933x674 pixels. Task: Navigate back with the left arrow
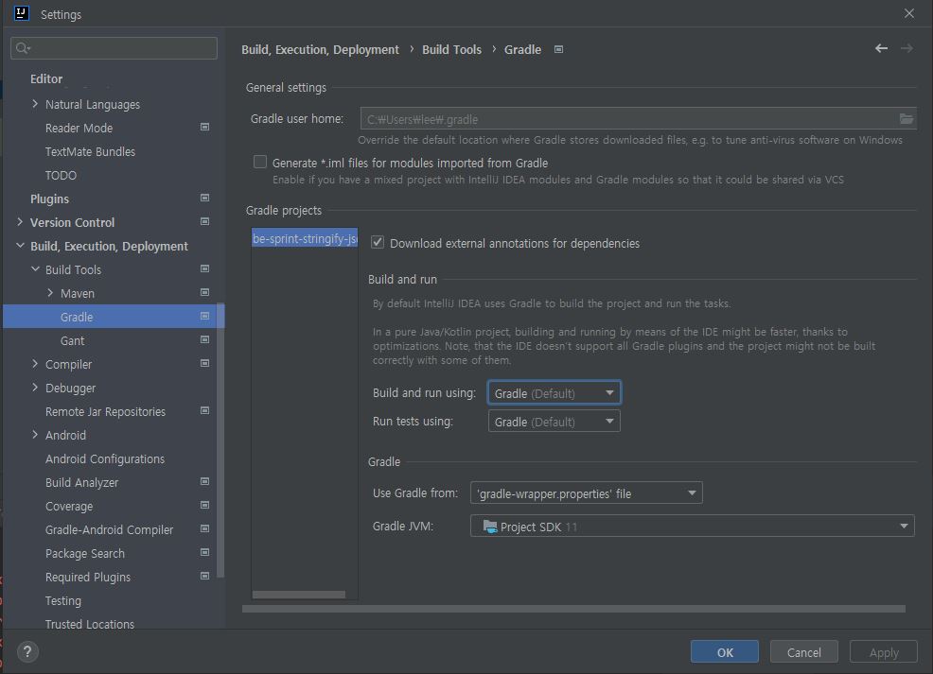[881, 48]
